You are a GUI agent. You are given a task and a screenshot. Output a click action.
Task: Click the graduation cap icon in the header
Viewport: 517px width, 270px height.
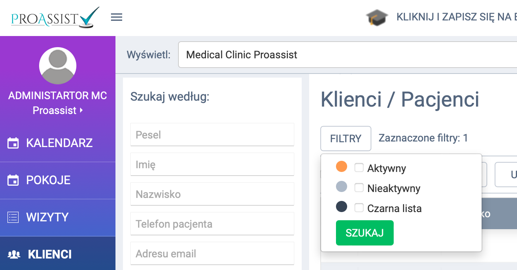tap(377, 17)
